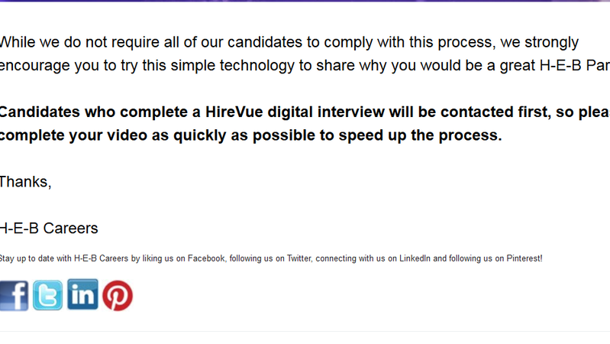The width and height of the screenshot is (610, 344).
Task: Click Pinterest! at the end of the footer sentence
Action: point(524,258)
